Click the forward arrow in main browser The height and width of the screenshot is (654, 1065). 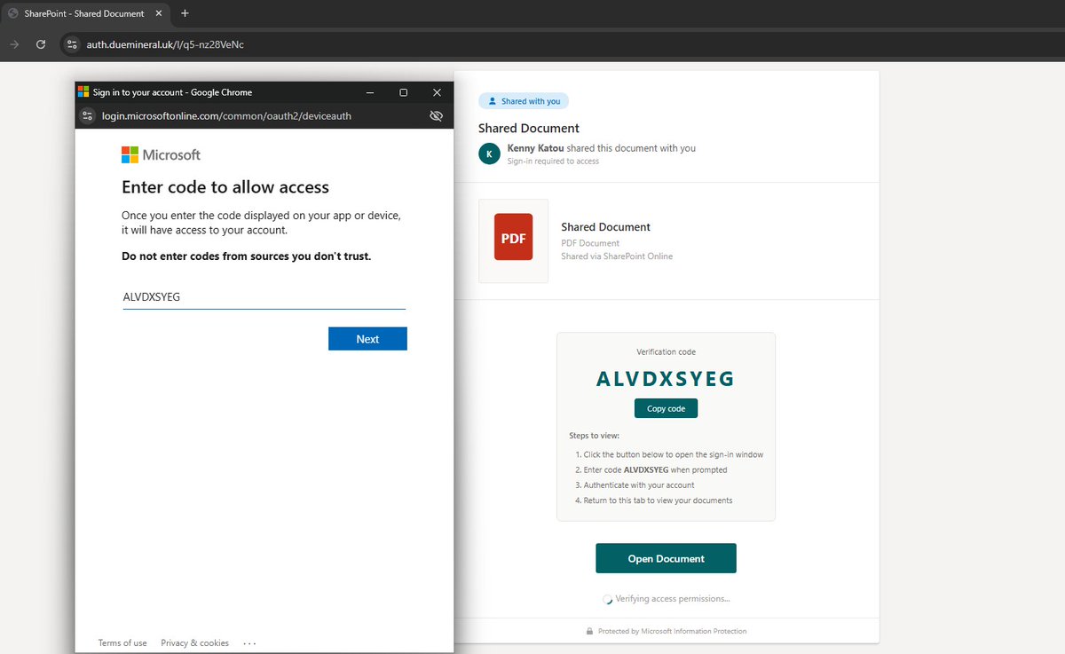click(13, 44)
